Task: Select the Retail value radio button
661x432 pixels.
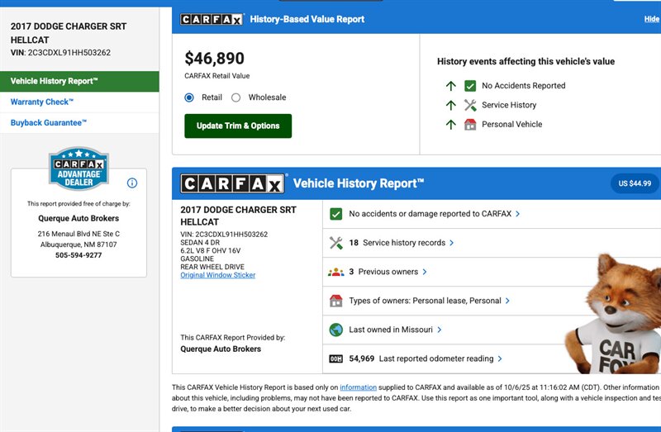Action: click(x=189, y=97)
